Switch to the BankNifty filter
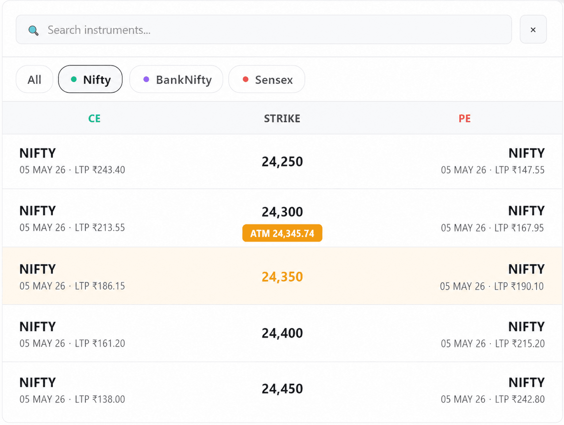Viewport: 564px width, 425px height. 176,79
